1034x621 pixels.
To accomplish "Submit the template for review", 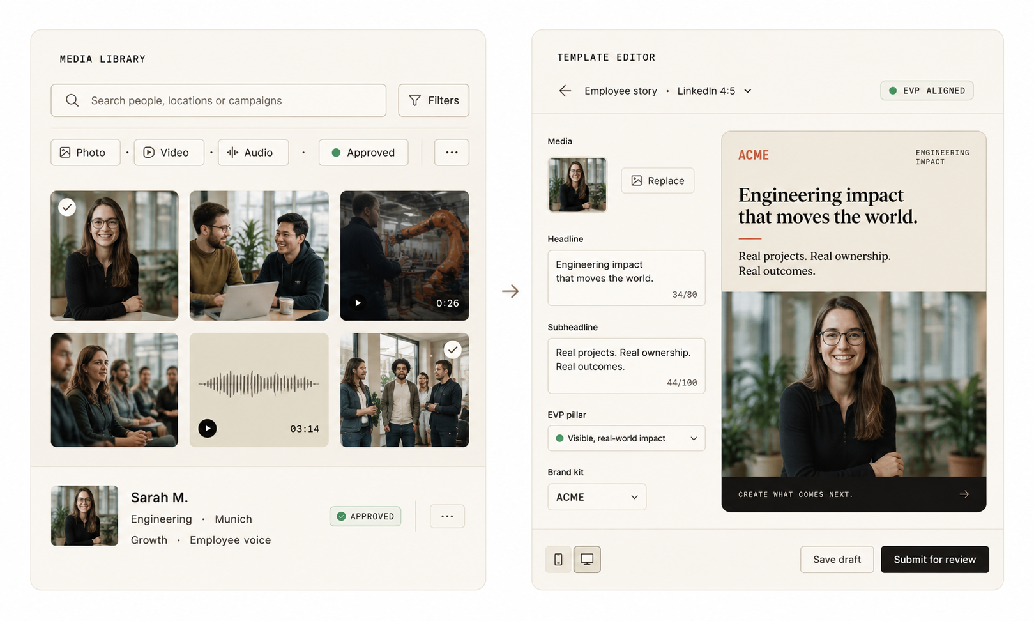I will coord(934,560).
